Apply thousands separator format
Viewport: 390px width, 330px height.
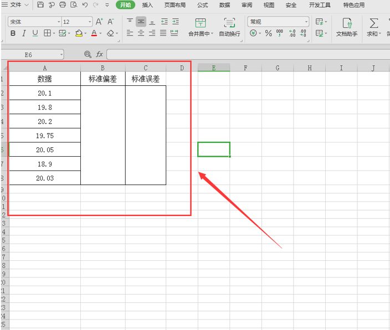(280, 33)
